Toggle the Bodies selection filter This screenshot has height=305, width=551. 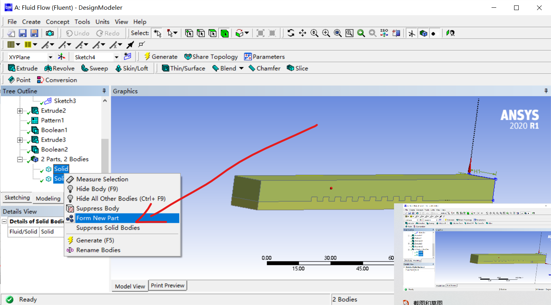pyautogui.click(x=224, y=33)
